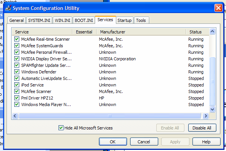Uncheck NVIDIA Display Driver Service
This screenshot has width=226, height=151.
pos(17,59)
